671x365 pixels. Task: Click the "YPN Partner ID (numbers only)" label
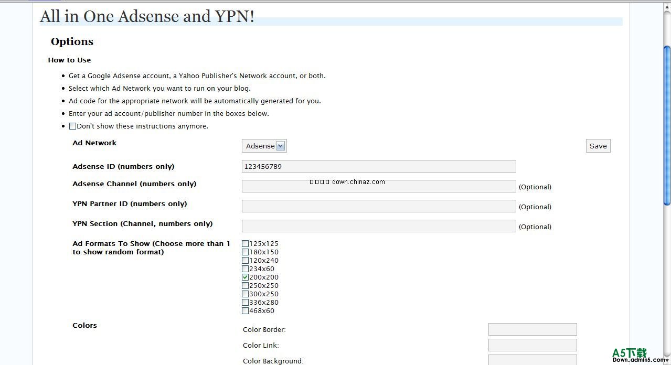(130, 204)
